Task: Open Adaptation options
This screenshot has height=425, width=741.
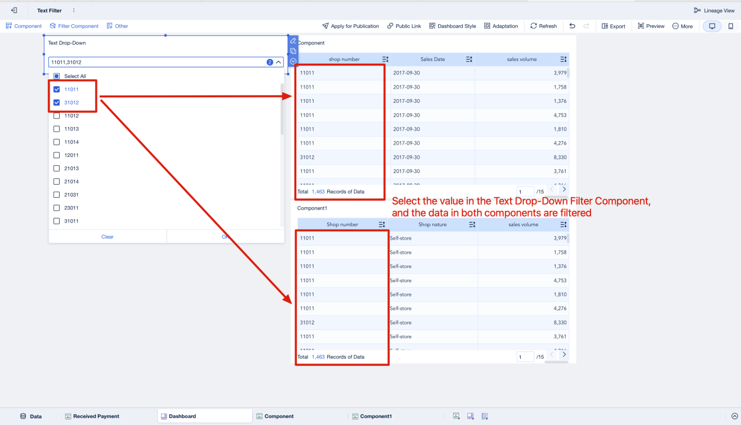Action: pyautogui.click(x=501, y=26)
